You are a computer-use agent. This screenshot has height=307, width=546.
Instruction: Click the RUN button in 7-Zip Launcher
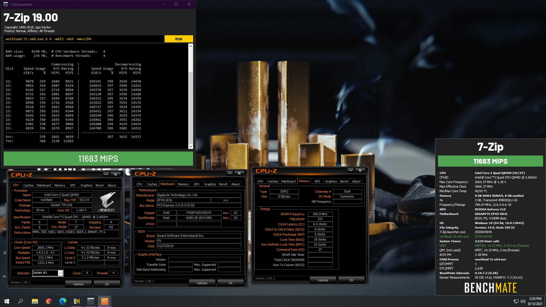[x=179, y=39]
